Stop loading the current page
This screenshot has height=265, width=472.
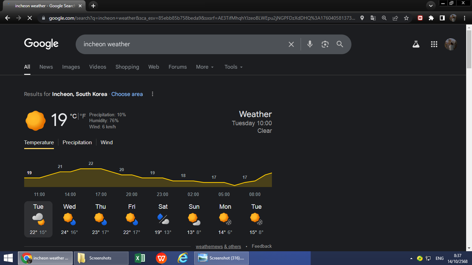(x=29, y=18)
